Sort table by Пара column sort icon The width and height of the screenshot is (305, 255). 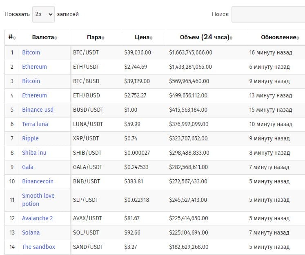coord(103,38)
